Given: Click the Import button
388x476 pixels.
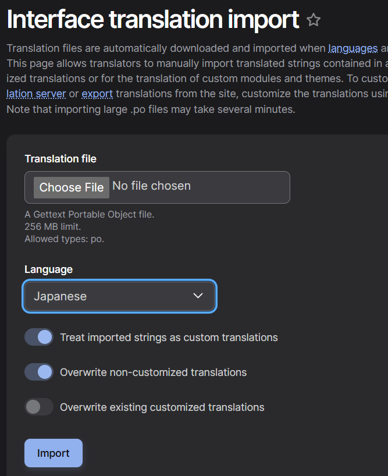Looking at the screenshot, I should pyautogui.click(x=54, y=453).
